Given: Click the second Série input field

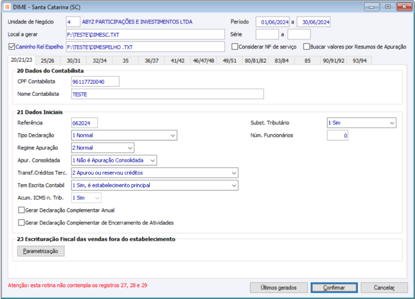Looking at the screenshot, I should (299, 34).
